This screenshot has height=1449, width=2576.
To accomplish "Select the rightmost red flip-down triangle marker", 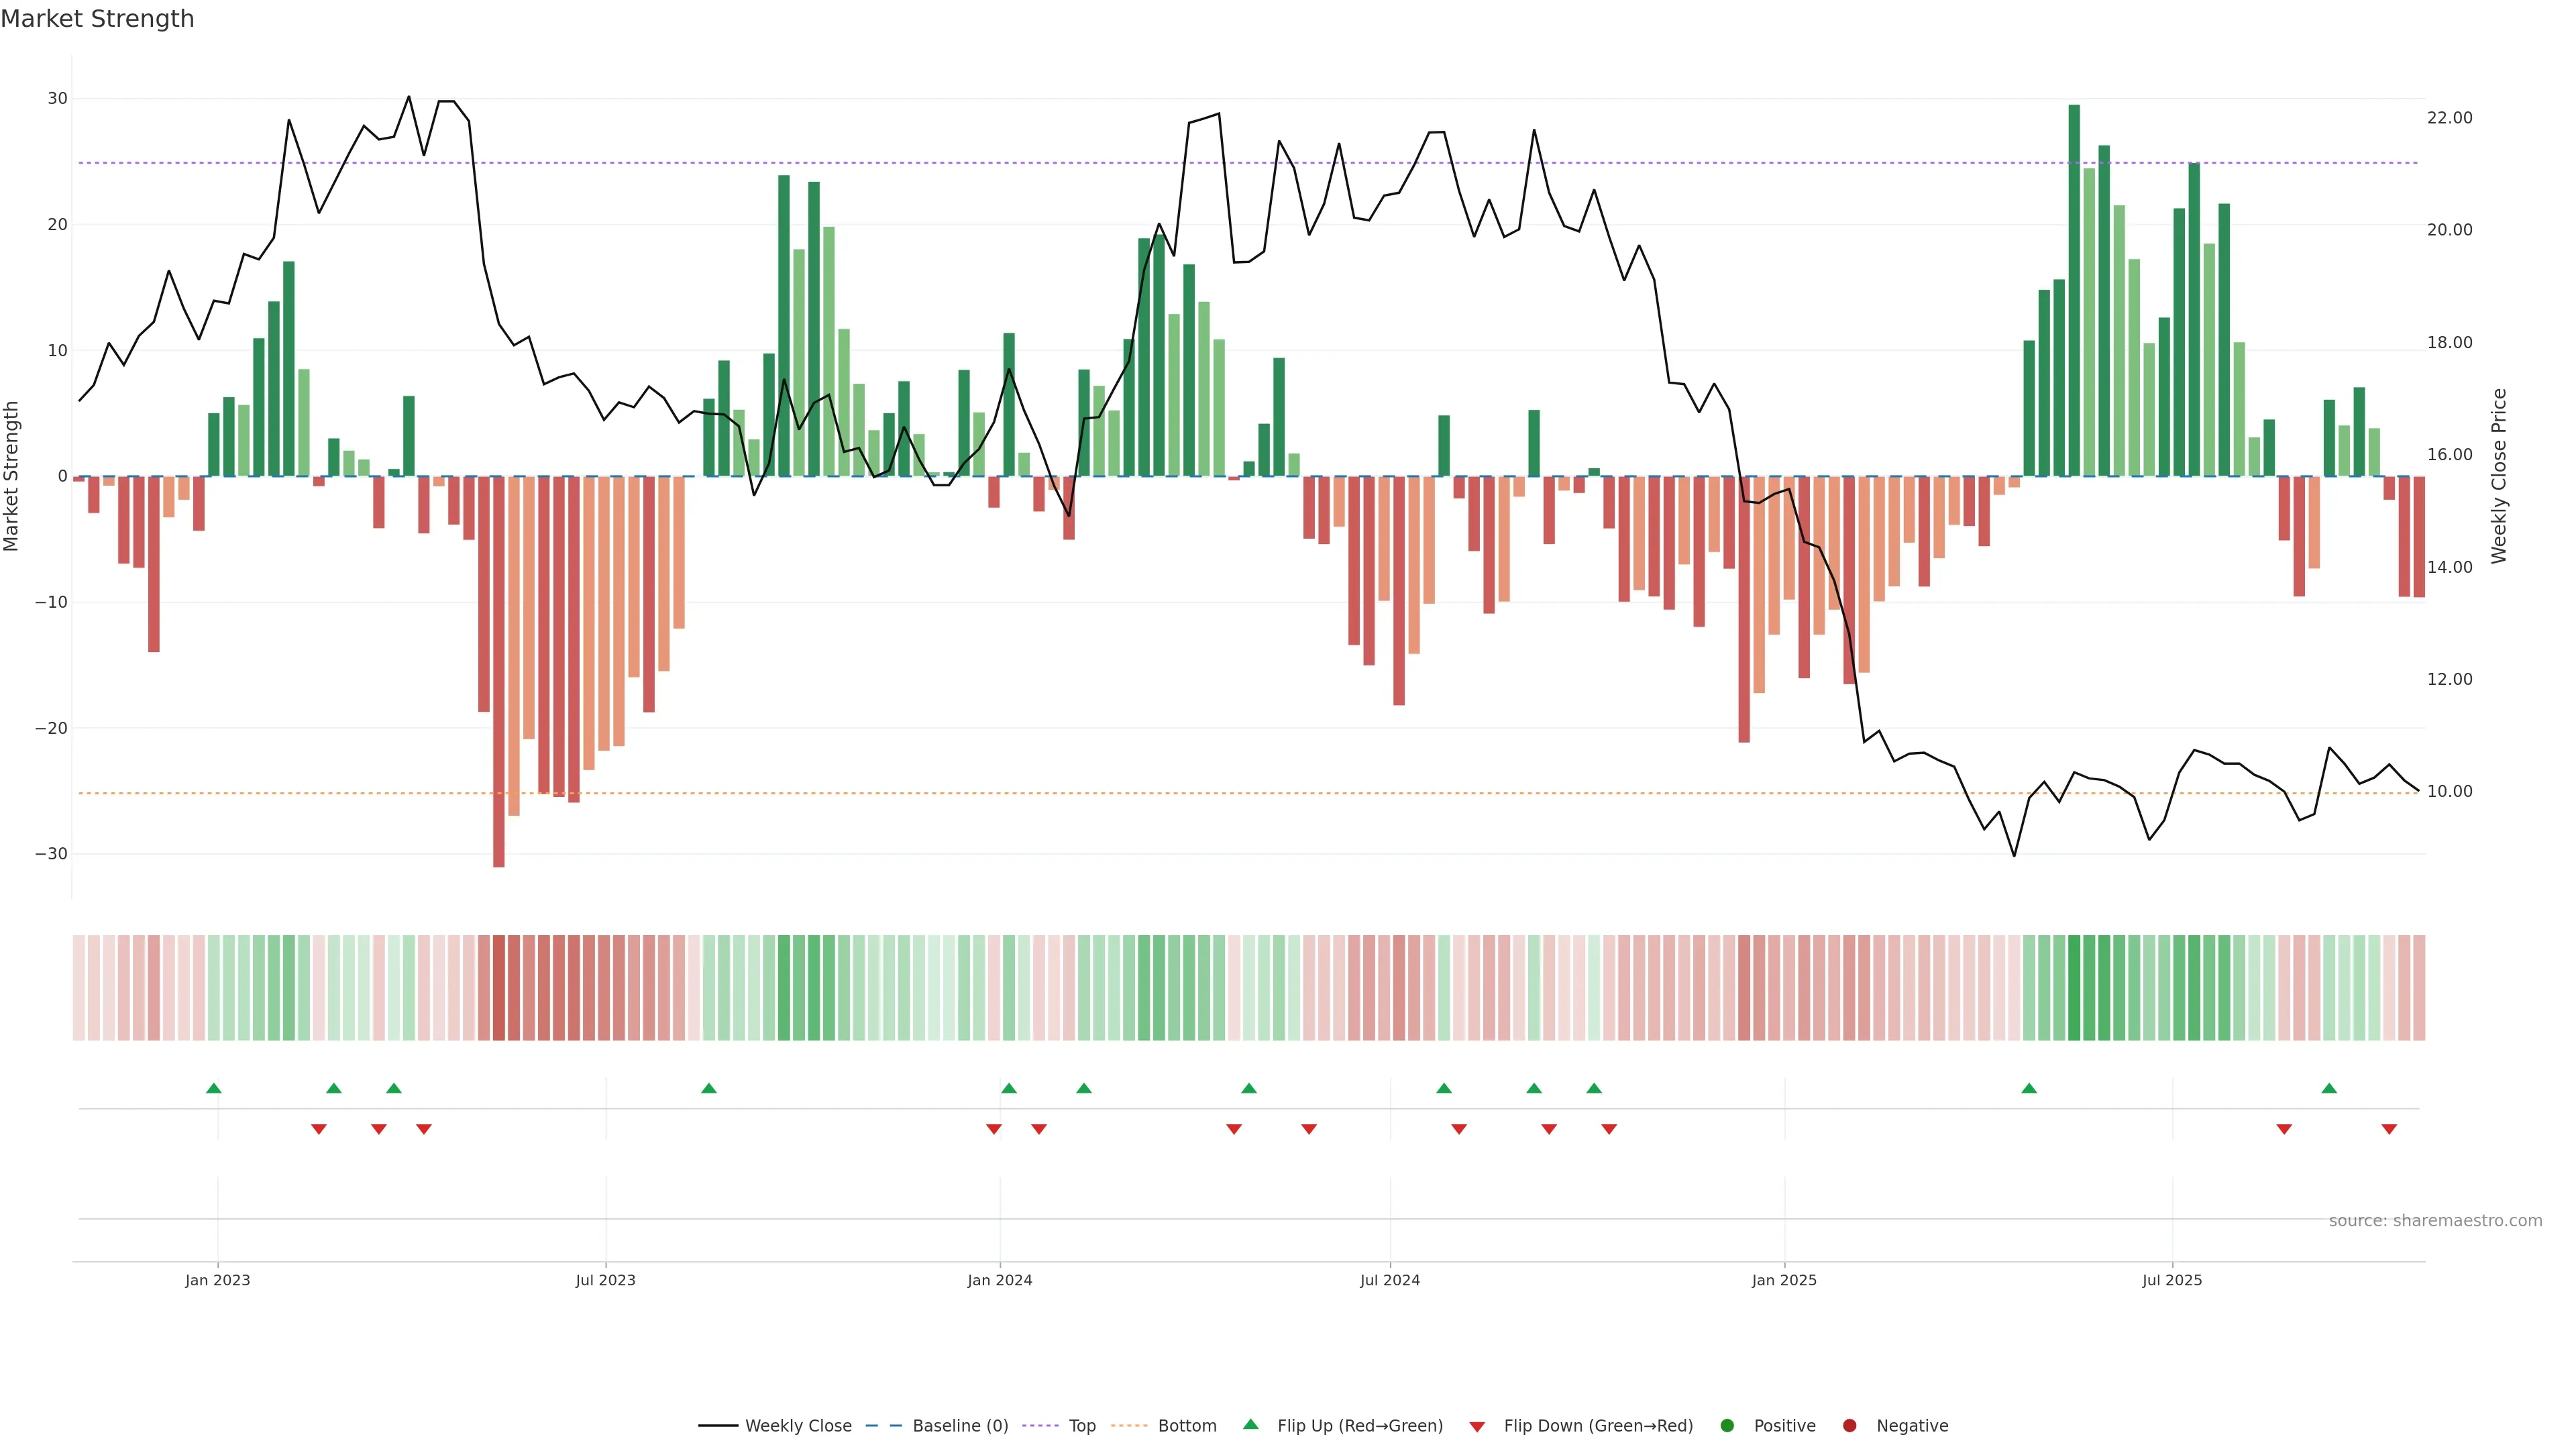I will (x=2389, y=1129).
